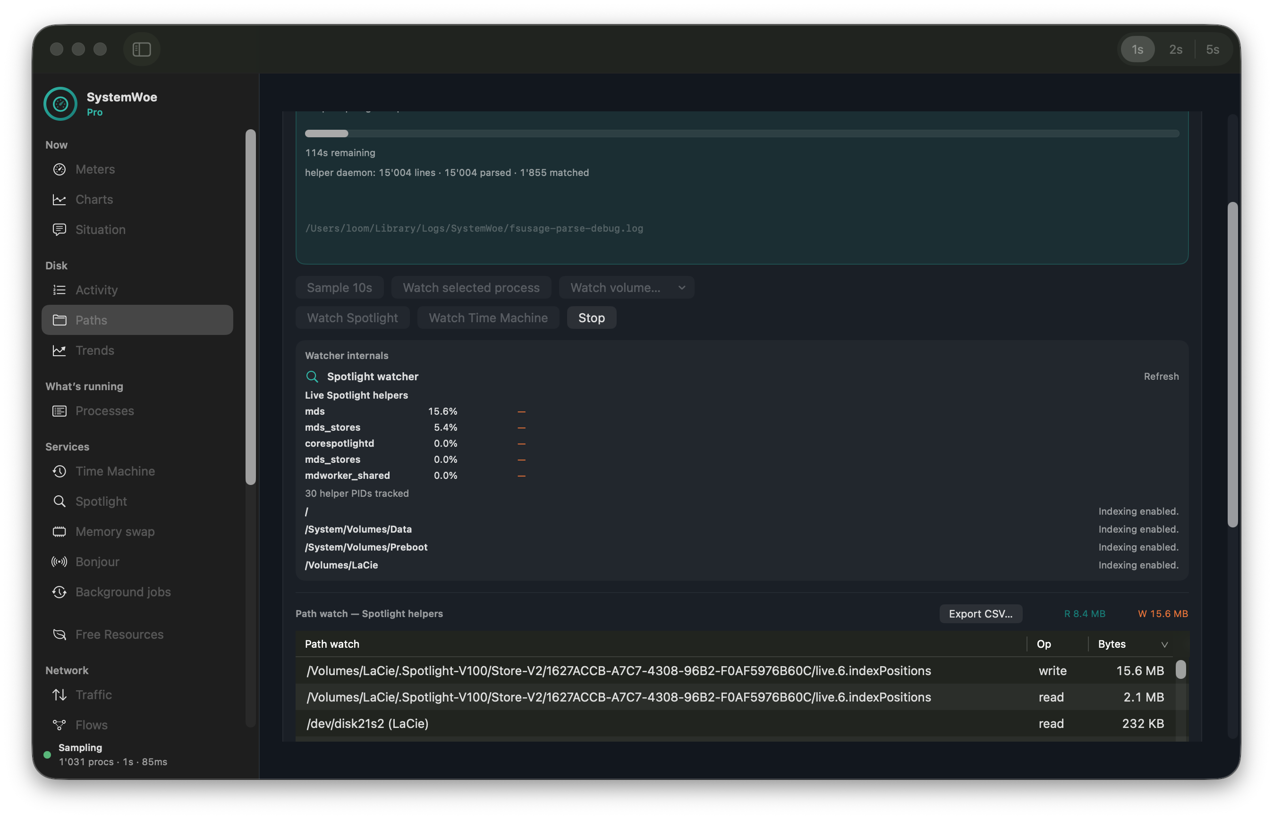Go to Meters section

tap(137, 169)
